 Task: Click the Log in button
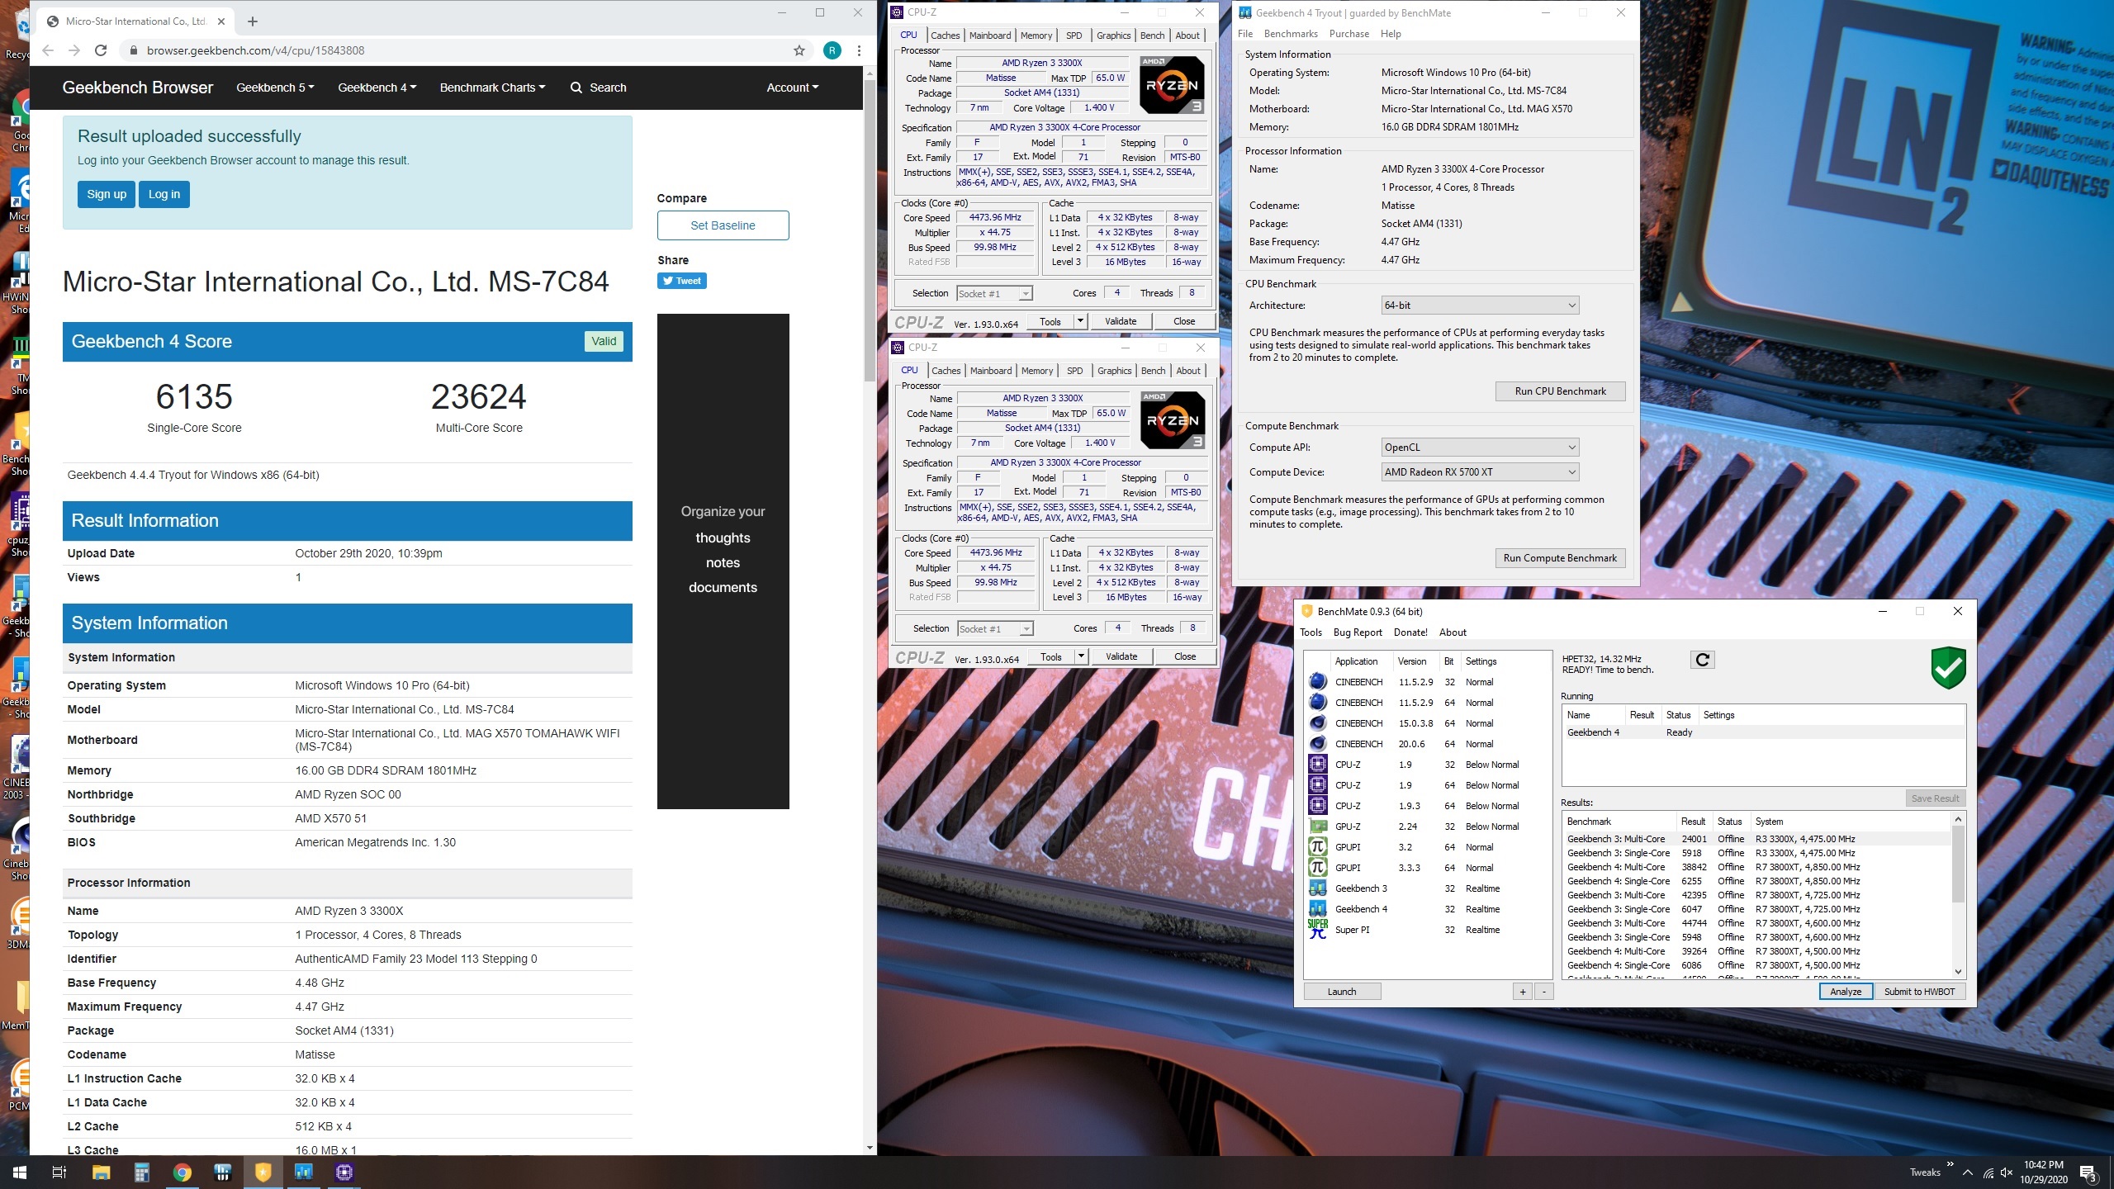click(164, 195)
